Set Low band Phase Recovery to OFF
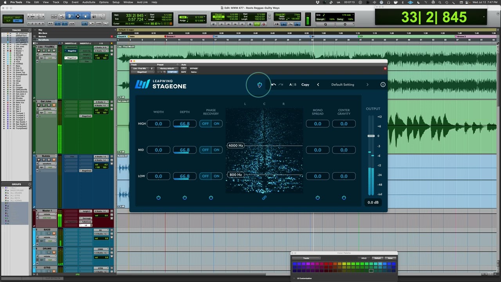This screenshot has height=282, width=501. click(x=205, y=176)
